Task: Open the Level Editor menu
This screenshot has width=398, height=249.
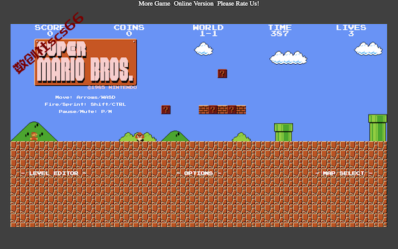Action: click(x=54, y=173)
